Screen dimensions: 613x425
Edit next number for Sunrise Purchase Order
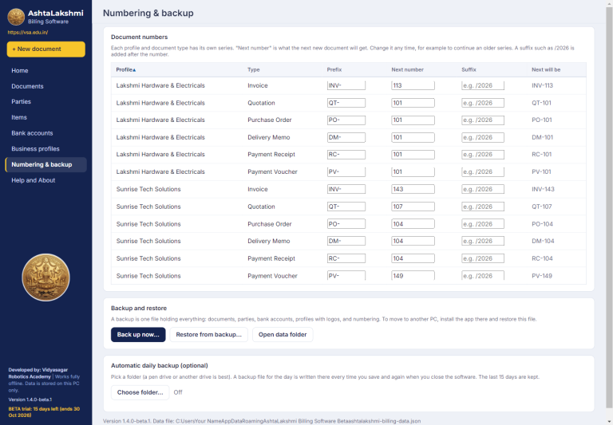pos(413,224)
